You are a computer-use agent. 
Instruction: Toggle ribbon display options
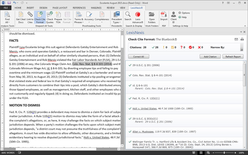228,3
